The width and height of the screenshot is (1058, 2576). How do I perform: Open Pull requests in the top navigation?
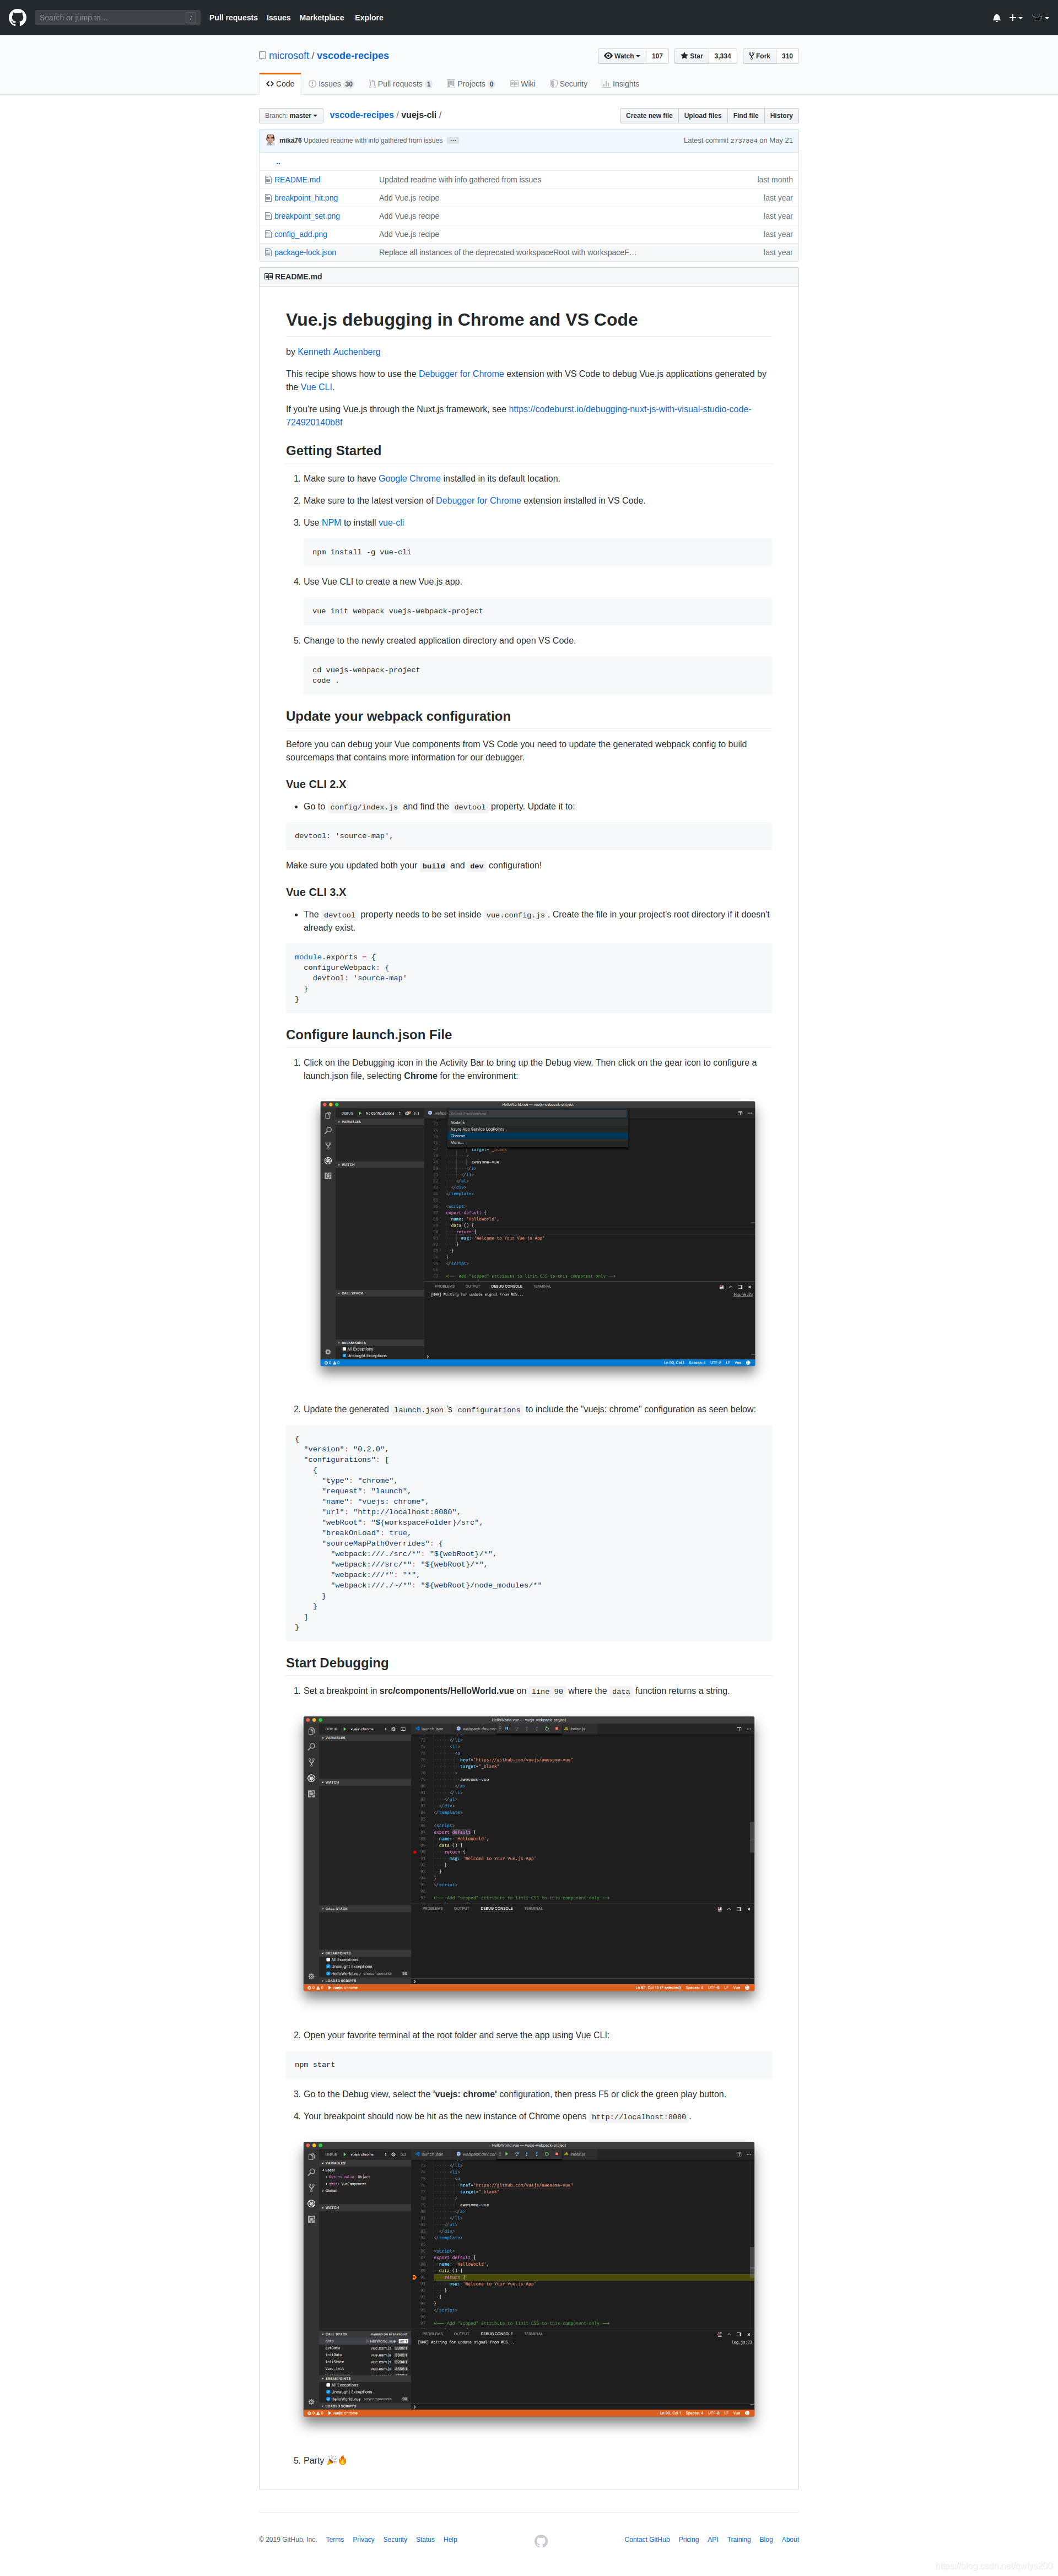[233, 18]
